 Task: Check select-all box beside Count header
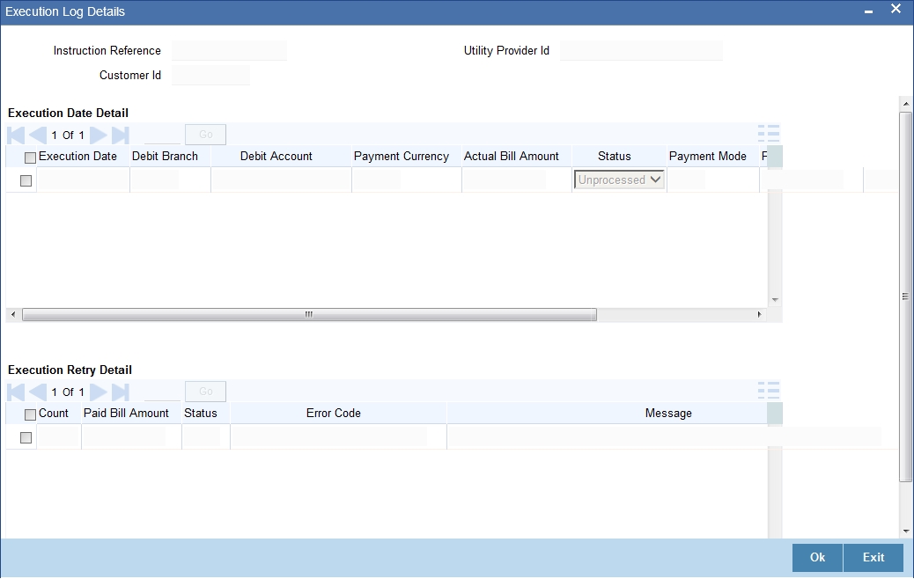click(30, 414)
